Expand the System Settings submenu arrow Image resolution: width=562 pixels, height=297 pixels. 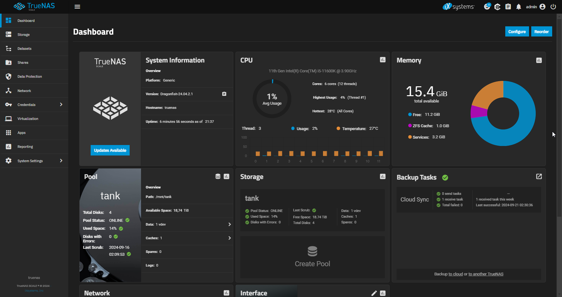(61, 161)
